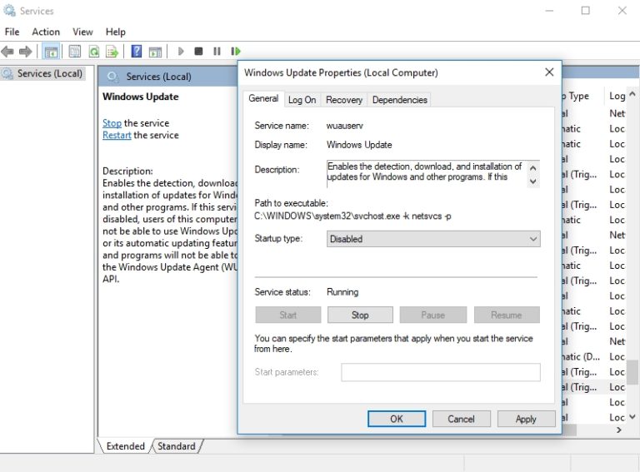Toggle the Show/Hide Console Tree icon
This screenshot has width=640, height=472.
pyautogui.click(x=51, y=52)
